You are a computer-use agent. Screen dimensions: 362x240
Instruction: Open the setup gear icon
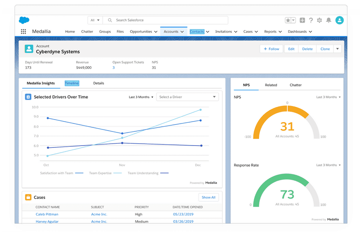319,20
